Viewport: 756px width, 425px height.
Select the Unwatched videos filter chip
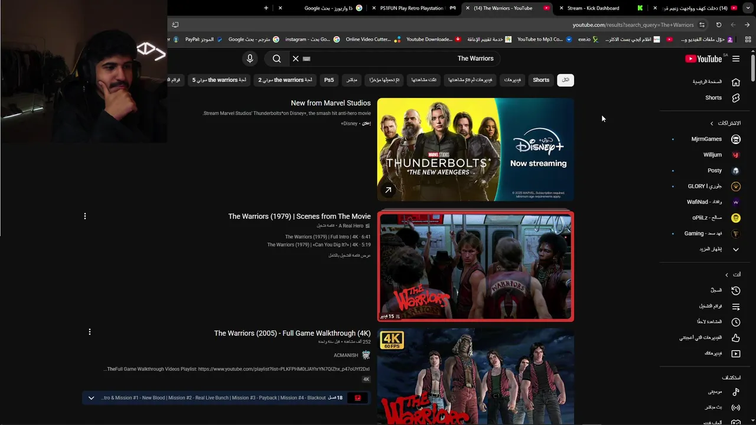(470, 80)
